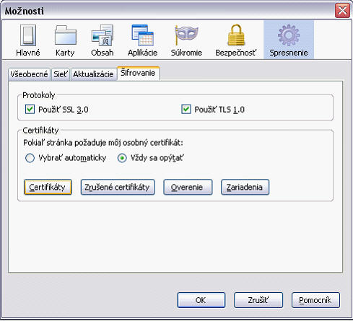Cancel with the Zrušiť button

click(258, 300)
